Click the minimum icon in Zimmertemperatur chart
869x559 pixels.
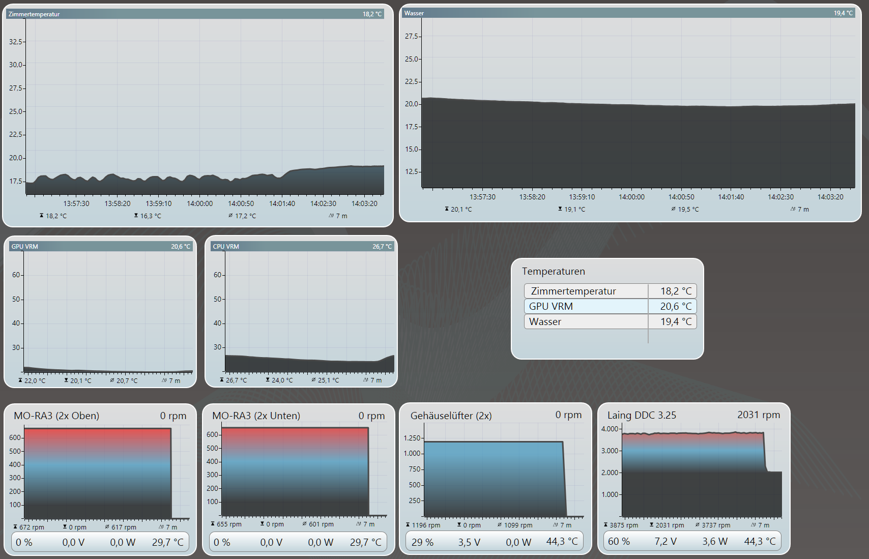[136, 216]
